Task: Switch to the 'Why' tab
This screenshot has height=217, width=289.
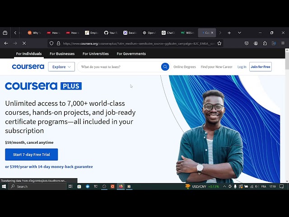Action: [x=34, y=33]
